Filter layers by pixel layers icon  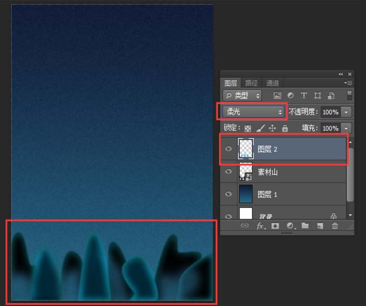click(x=277, y=95)
